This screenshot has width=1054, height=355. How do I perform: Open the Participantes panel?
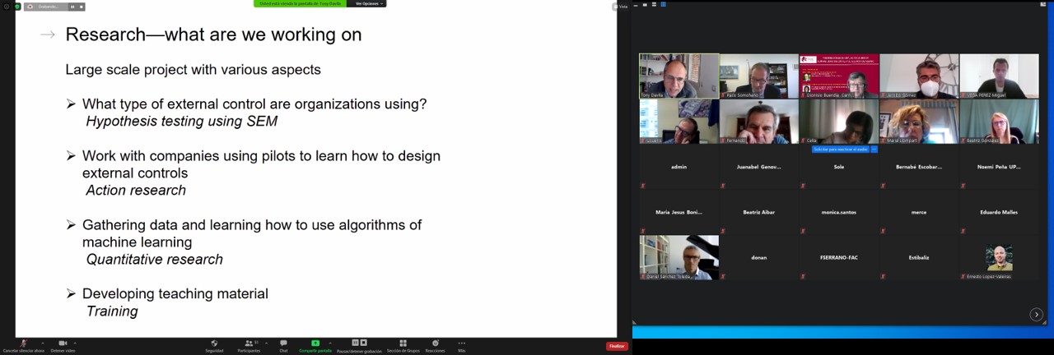[249, 343]
